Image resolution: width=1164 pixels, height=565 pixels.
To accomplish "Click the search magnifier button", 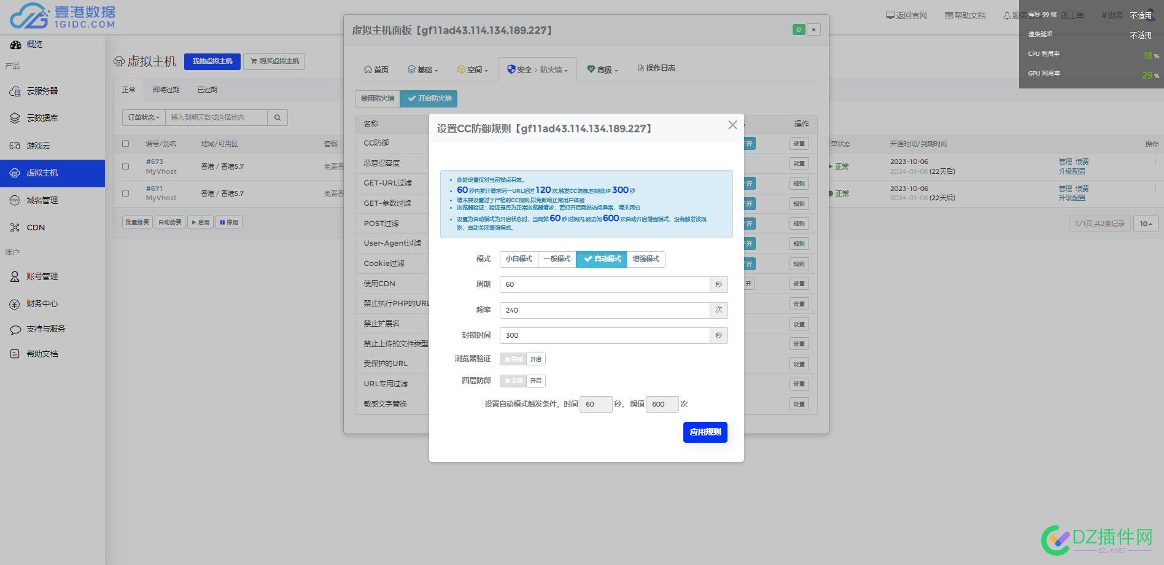I will coord(277,117).
